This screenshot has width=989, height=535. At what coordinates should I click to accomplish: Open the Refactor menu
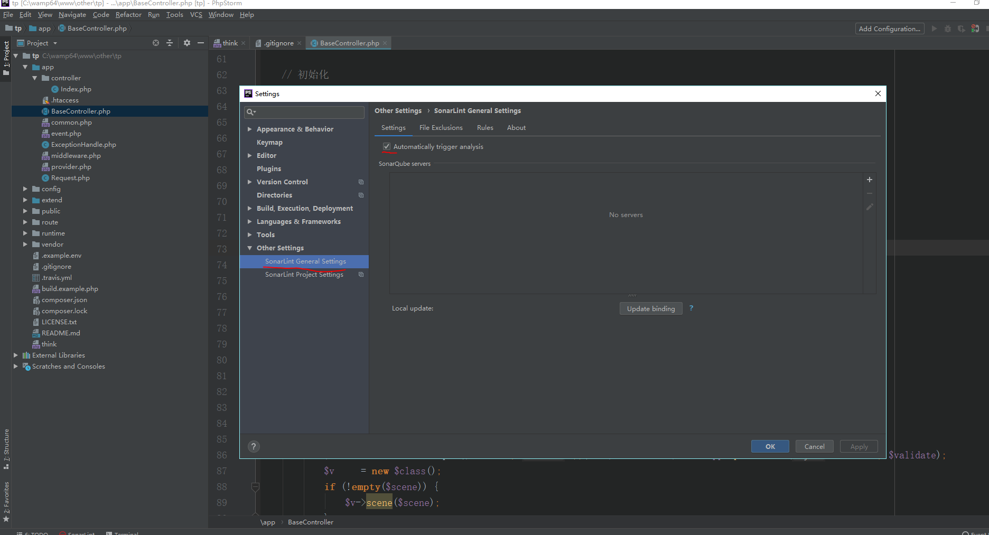coord(128,15)
